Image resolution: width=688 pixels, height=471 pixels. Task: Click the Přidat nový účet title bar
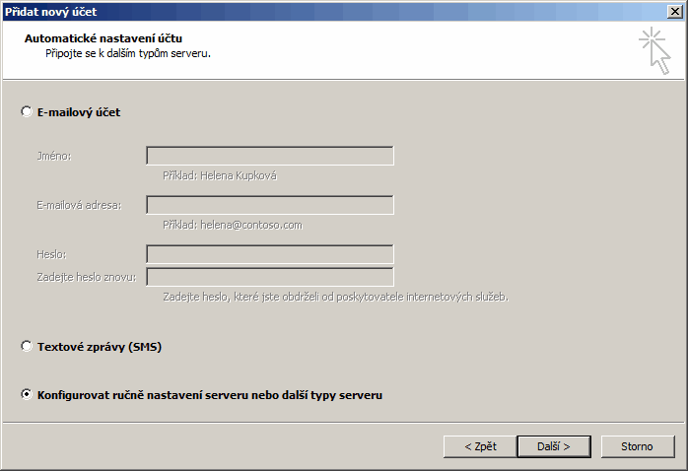(296, 11)
